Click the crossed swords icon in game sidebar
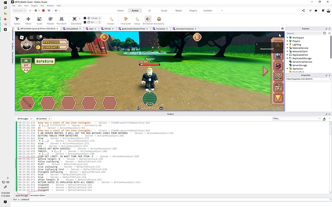332x207 pixels. (278, 76)
